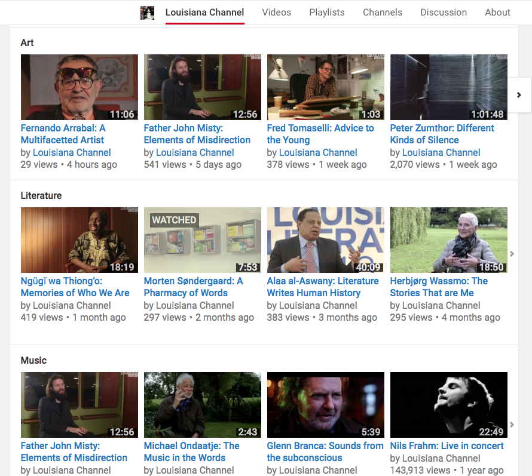This screenshot has width=532, height=476.
Task: Open title 'Michael Ondaatje: The Music in the Words'
Action: 192,452
